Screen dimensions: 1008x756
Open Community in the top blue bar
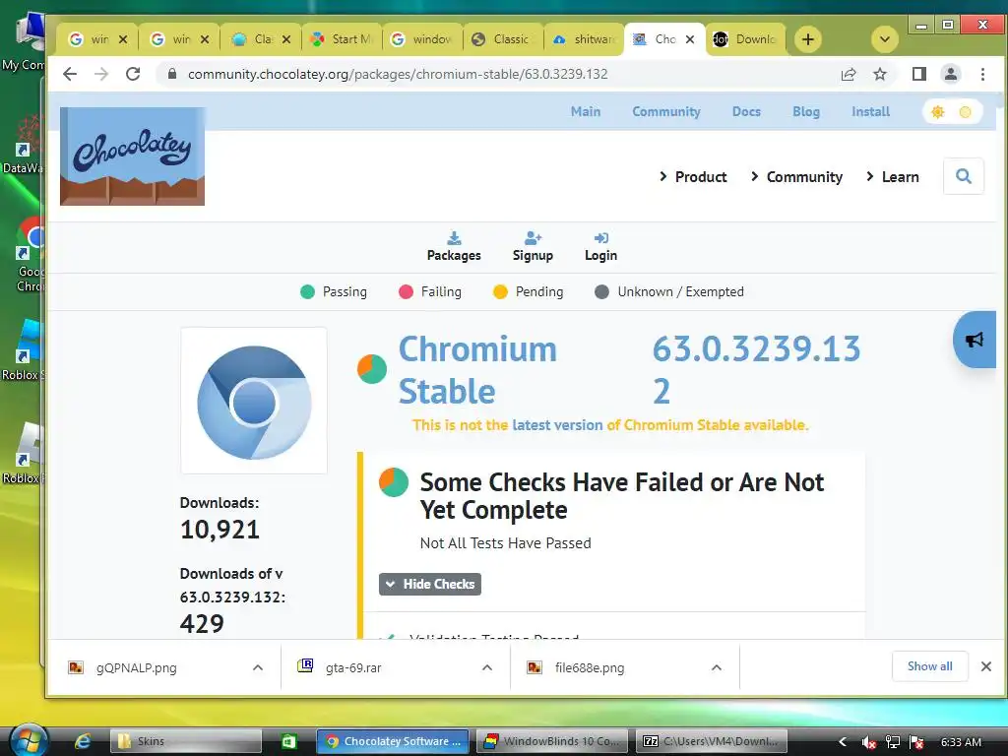click(666, 111)
